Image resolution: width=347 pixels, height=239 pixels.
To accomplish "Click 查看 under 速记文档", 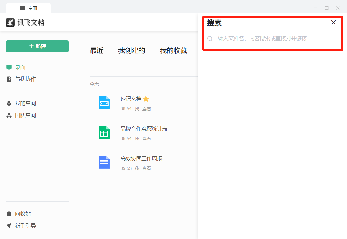I will 146,109.
